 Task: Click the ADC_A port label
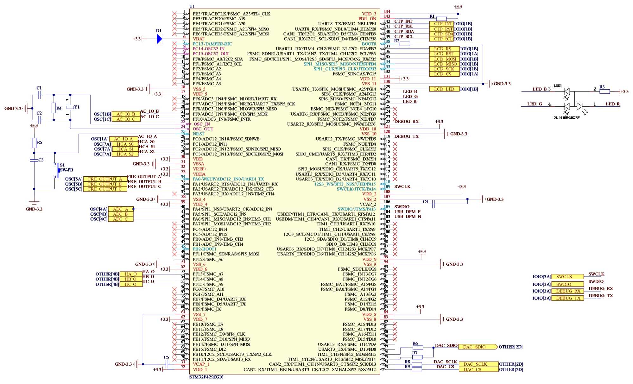[120, 209]
